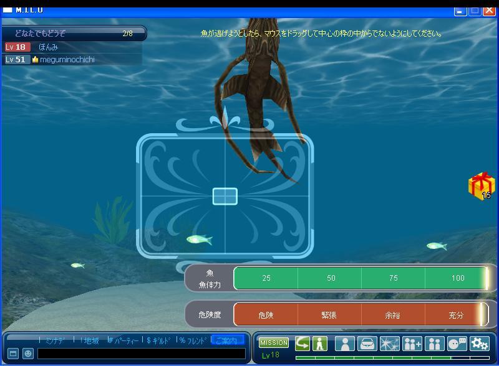Switch to the 地域 chat tab
499x366 pixels.
[89, 340]
